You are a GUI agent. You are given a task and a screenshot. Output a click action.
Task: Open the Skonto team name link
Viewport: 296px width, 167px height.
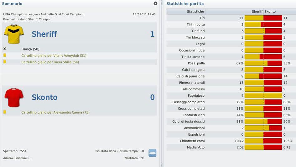(44, 97)
